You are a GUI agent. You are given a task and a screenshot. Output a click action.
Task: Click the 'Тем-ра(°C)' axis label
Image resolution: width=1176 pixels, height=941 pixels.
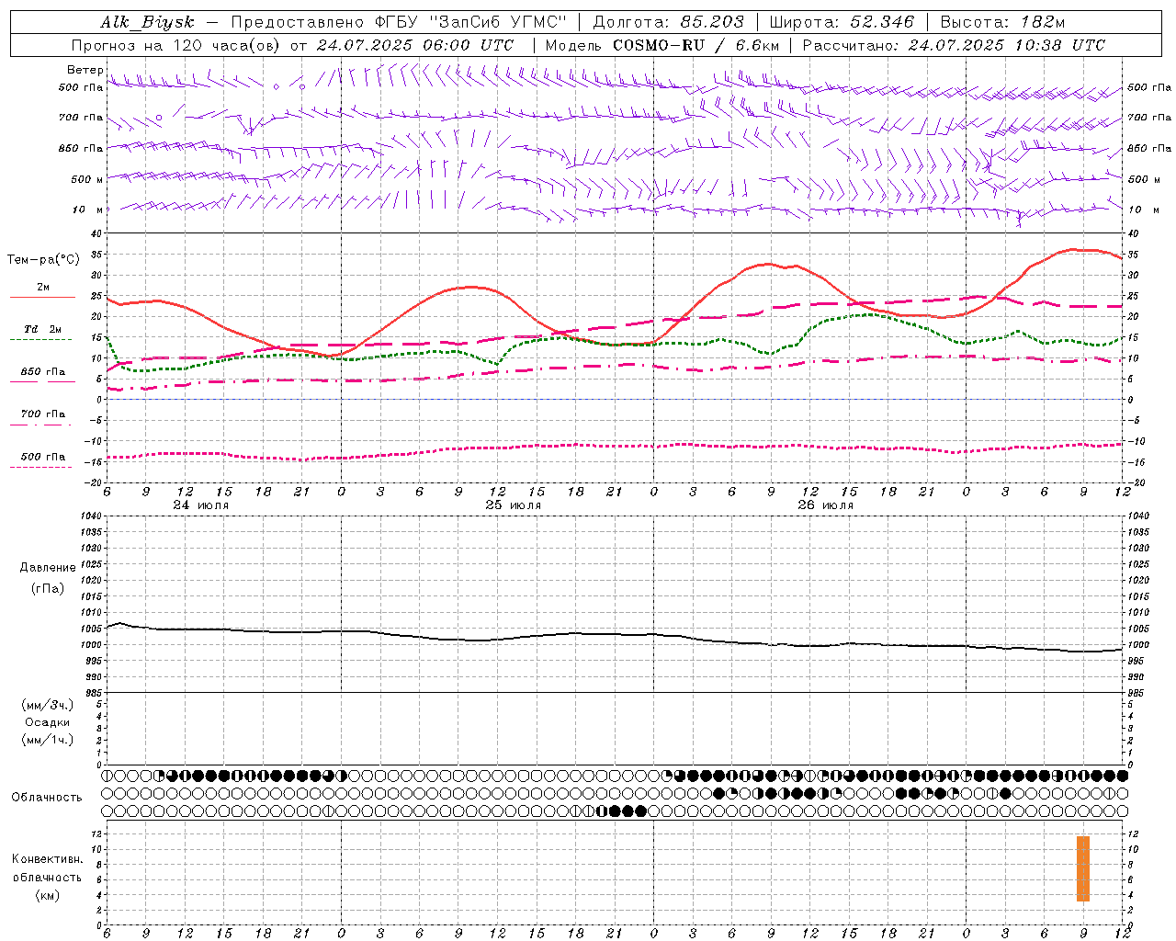[43, 260]
